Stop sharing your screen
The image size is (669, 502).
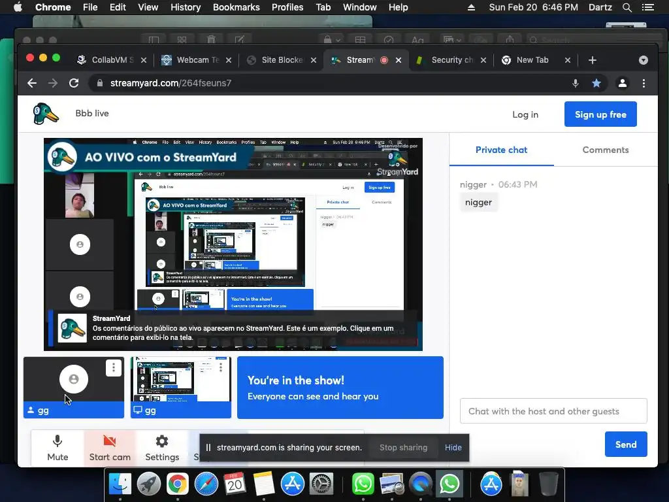[x=403, y=447]
